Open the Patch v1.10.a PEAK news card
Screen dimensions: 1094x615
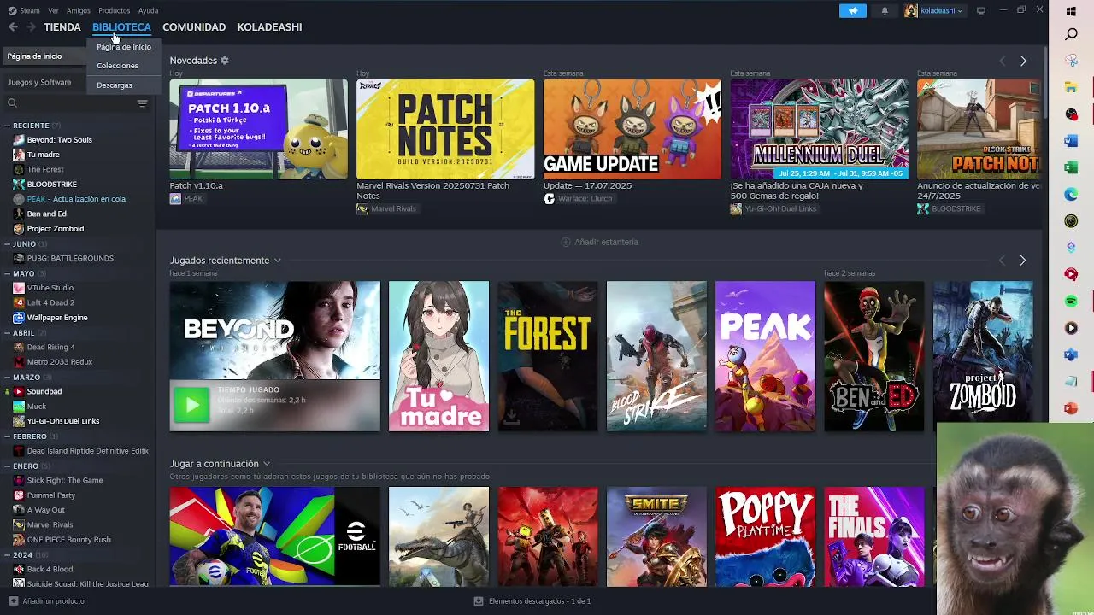point(258,129)
